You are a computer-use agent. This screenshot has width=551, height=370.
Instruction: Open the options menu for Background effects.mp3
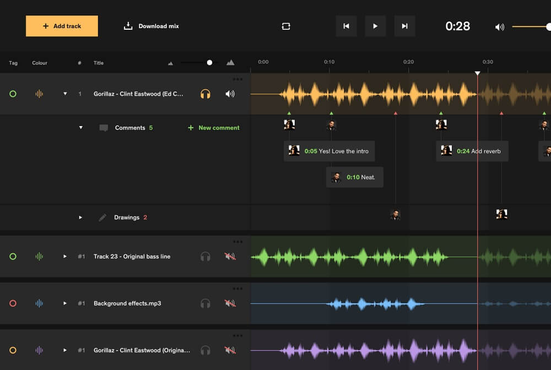tap(238, 289)
